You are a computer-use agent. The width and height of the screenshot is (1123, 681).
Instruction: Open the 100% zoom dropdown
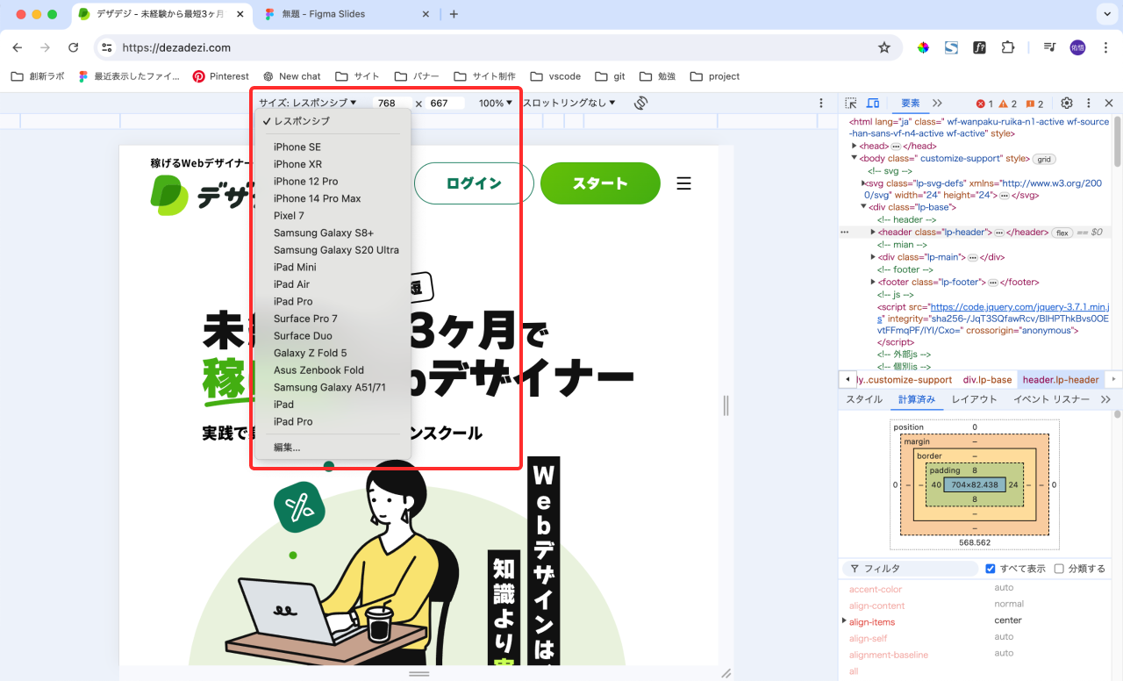[x=496, y=103]
